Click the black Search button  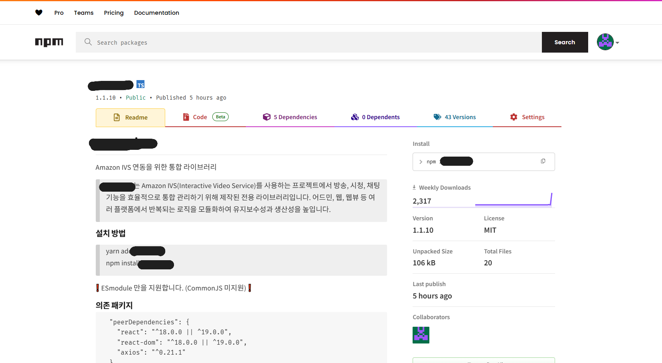pyautogui.click(x=565, y=42)
